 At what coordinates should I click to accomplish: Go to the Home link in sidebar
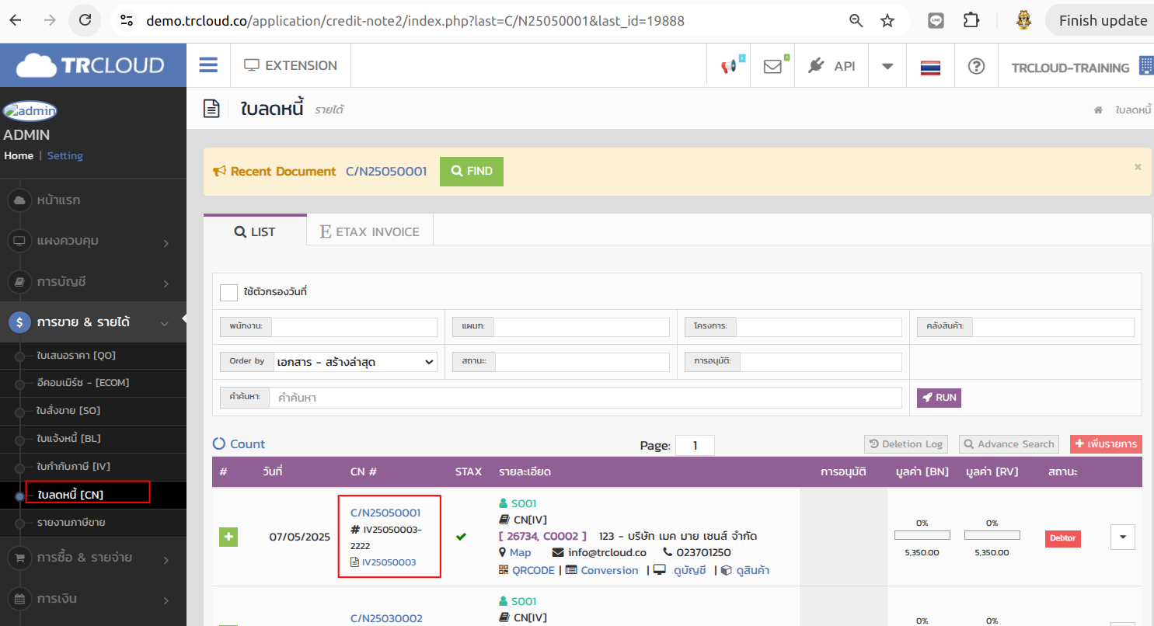(x=19, y=155)
